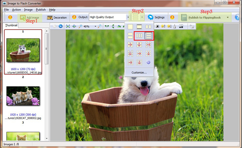Screen dimensions: 242x148
Task: Click the 1600 x 1200 (72 dpi) label
Action: (23, 69)
